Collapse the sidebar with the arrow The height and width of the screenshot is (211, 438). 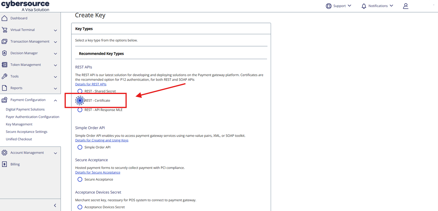[x=55, y=205]
